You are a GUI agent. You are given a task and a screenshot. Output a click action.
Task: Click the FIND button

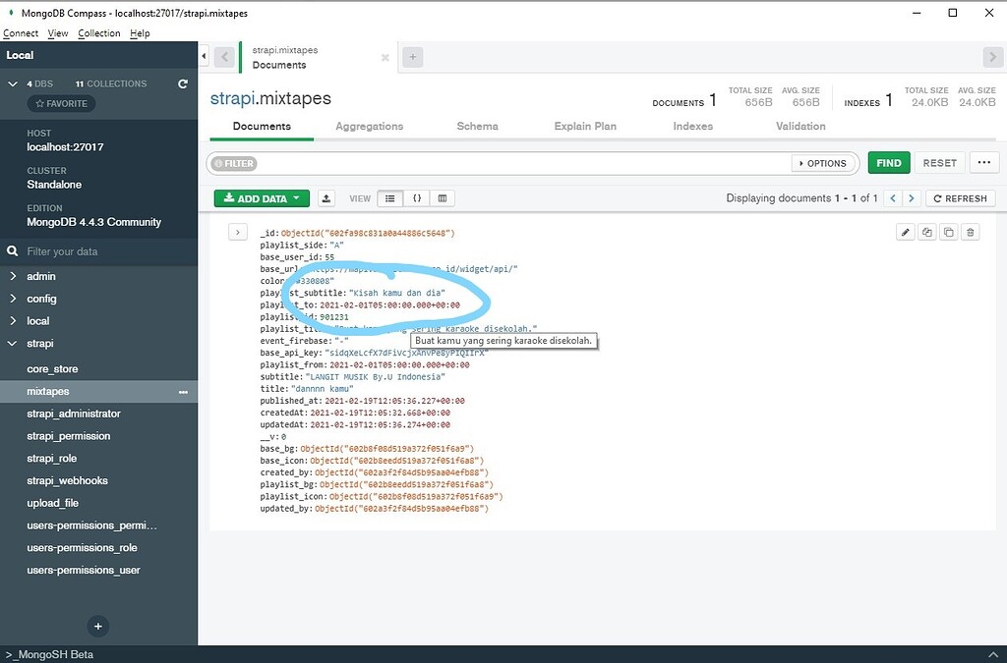click(888, 162)
